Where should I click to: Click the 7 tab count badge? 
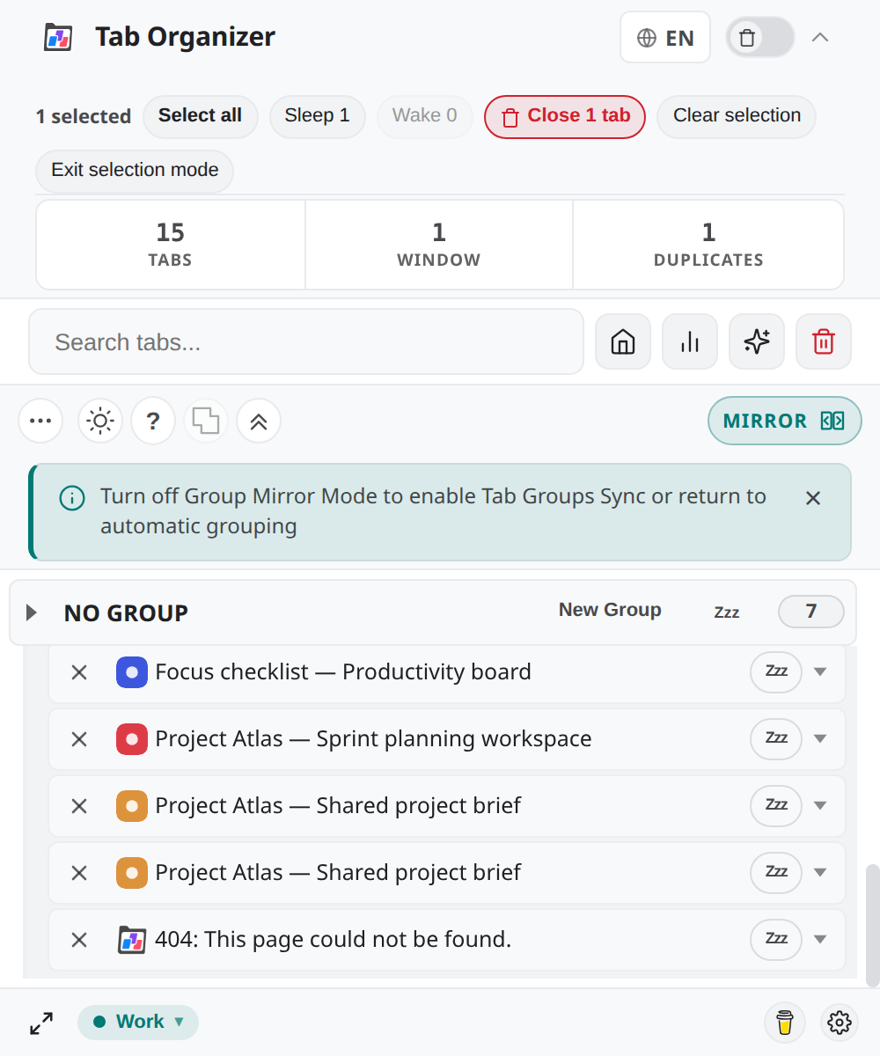811,612
